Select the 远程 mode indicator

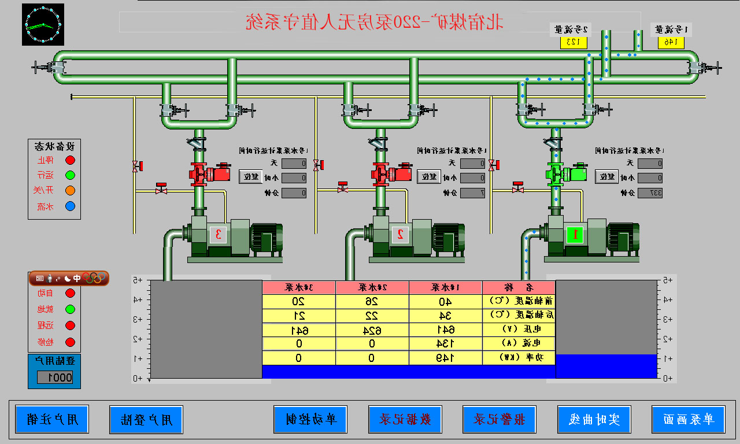tap(71, 325)
